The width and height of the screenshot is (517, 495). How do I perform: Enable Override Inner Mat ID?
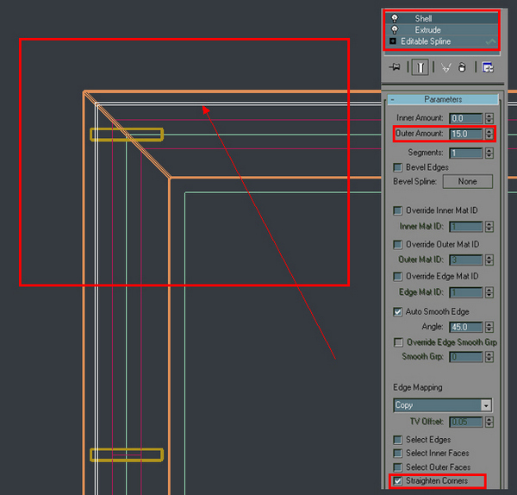tap(397, 210)
